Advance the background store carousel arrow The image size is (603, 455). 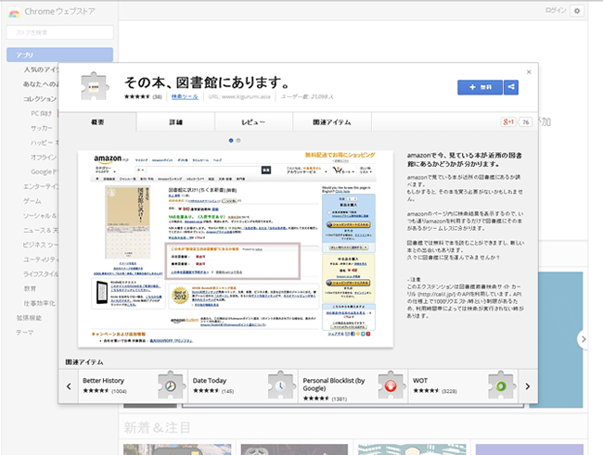584,339
